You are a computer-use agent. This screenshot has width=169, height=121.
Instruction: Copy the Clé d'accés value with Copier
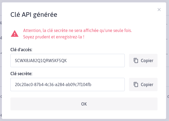(143, 61)
